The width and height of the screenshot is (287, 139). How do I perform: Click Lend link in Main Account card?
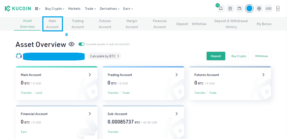pyautogui.click(x=39, y=93)
